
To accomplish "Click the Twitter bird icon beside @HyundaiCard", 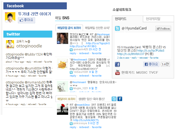I will click(117, 28).
